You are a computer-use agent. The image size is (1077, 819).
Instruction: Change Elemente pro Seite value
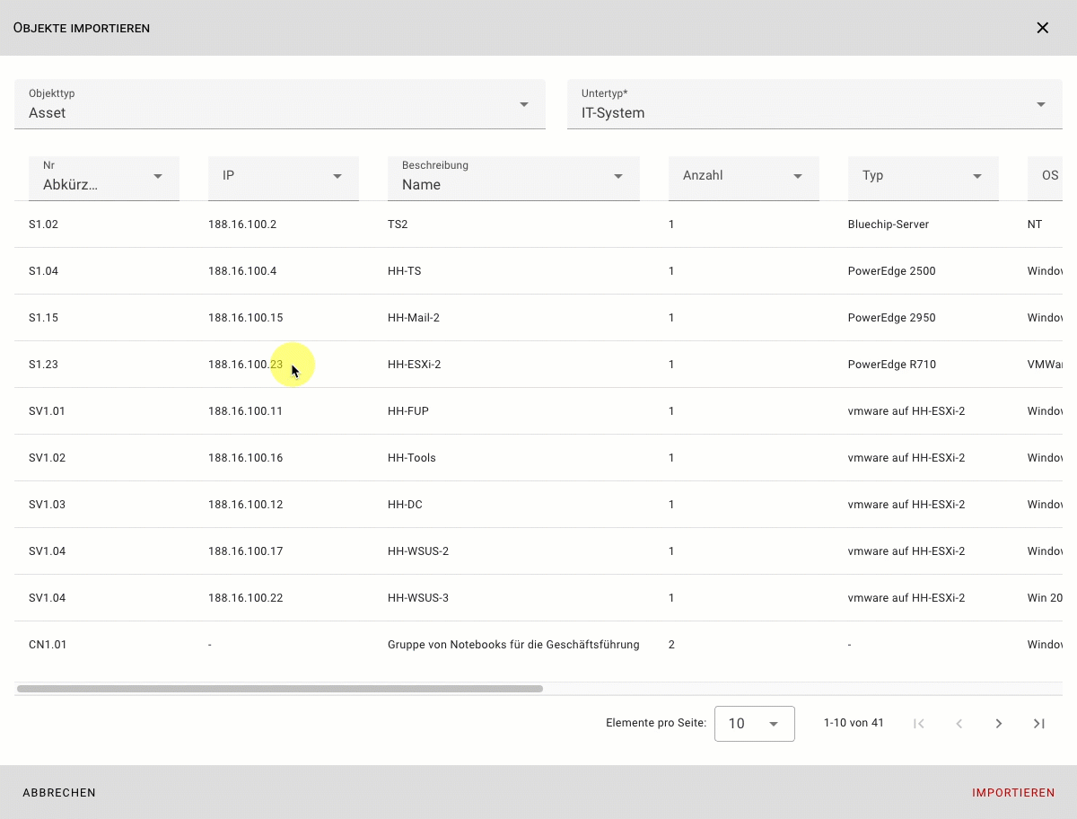tap(754, 724)
